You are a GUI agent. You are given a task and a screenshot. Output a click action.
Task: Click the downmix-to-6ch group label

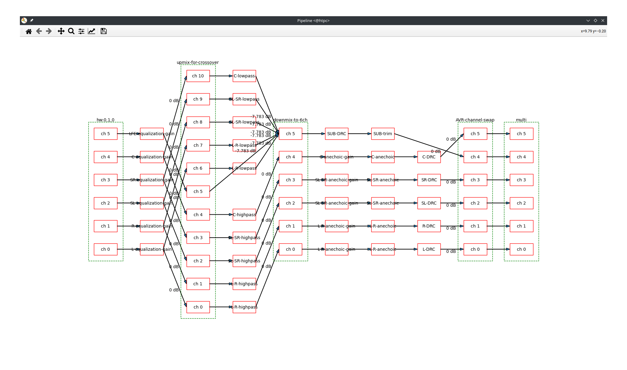(290, 120)
